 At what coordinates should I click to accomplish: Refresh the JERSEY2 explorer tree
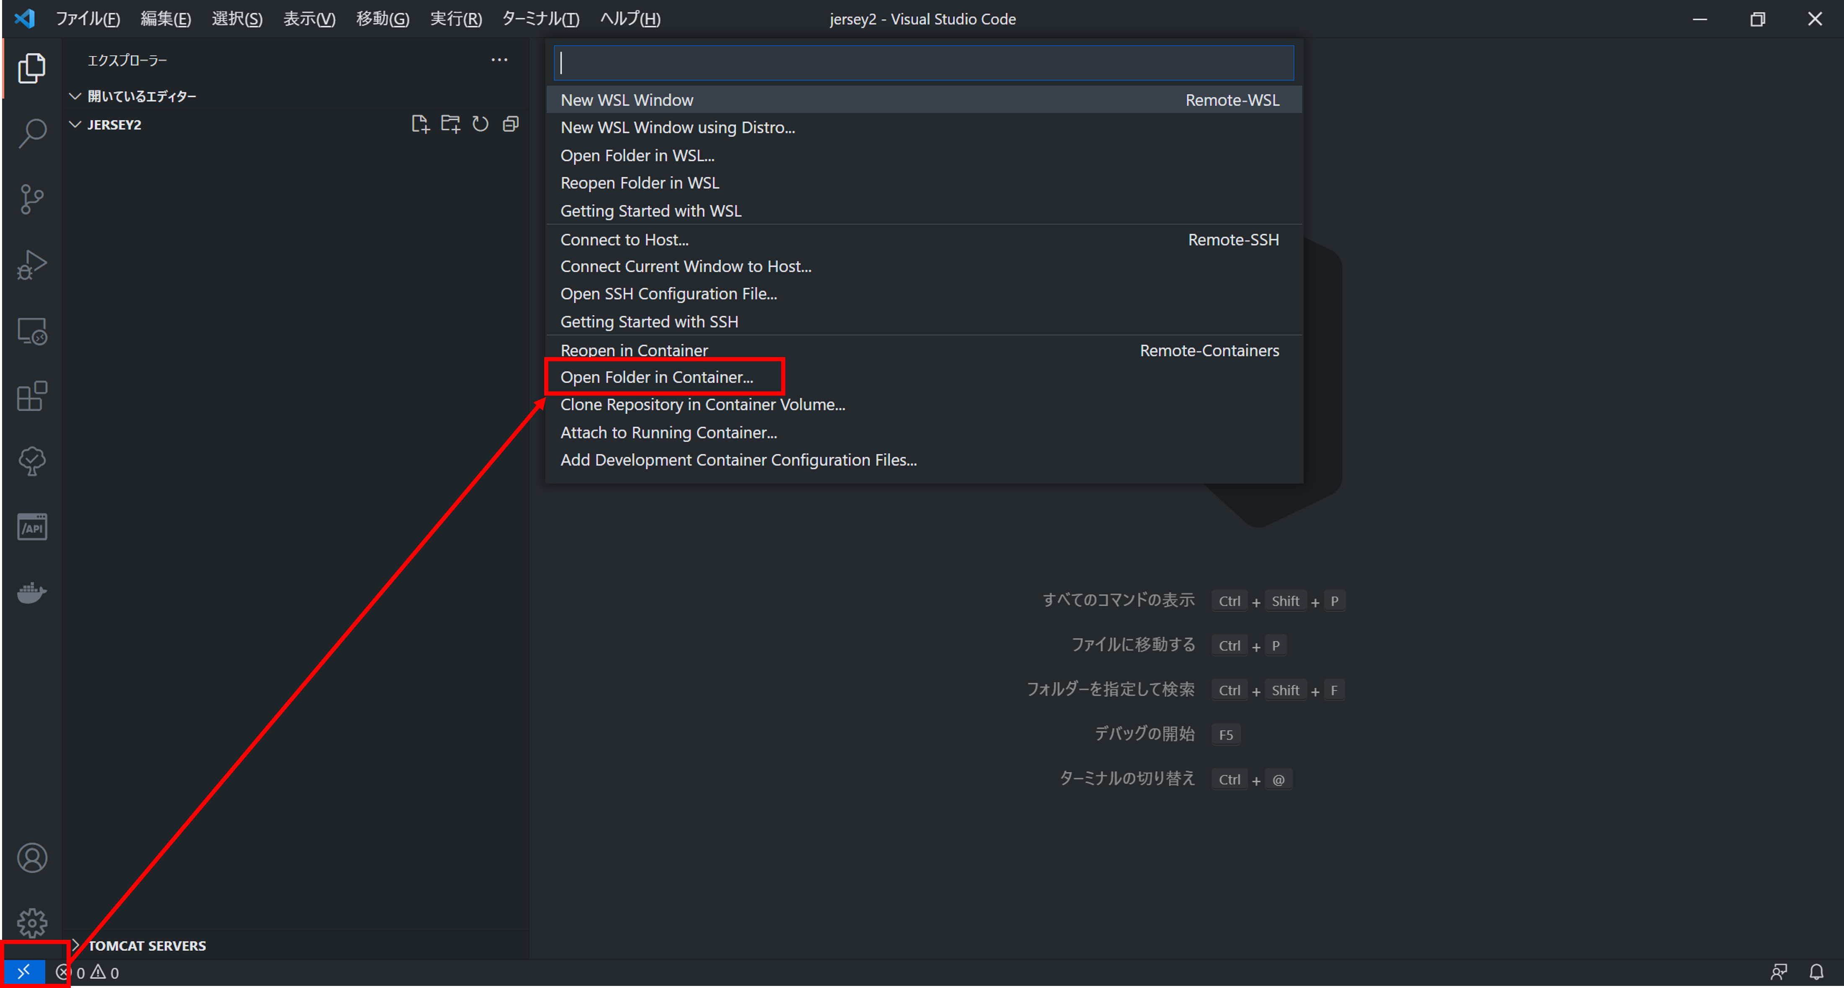point(480,125)
